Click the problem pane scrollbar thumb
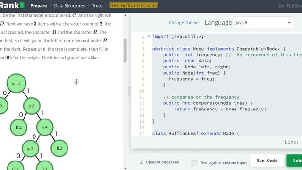Viewport: 302px width, 170px height. (125, 51)
